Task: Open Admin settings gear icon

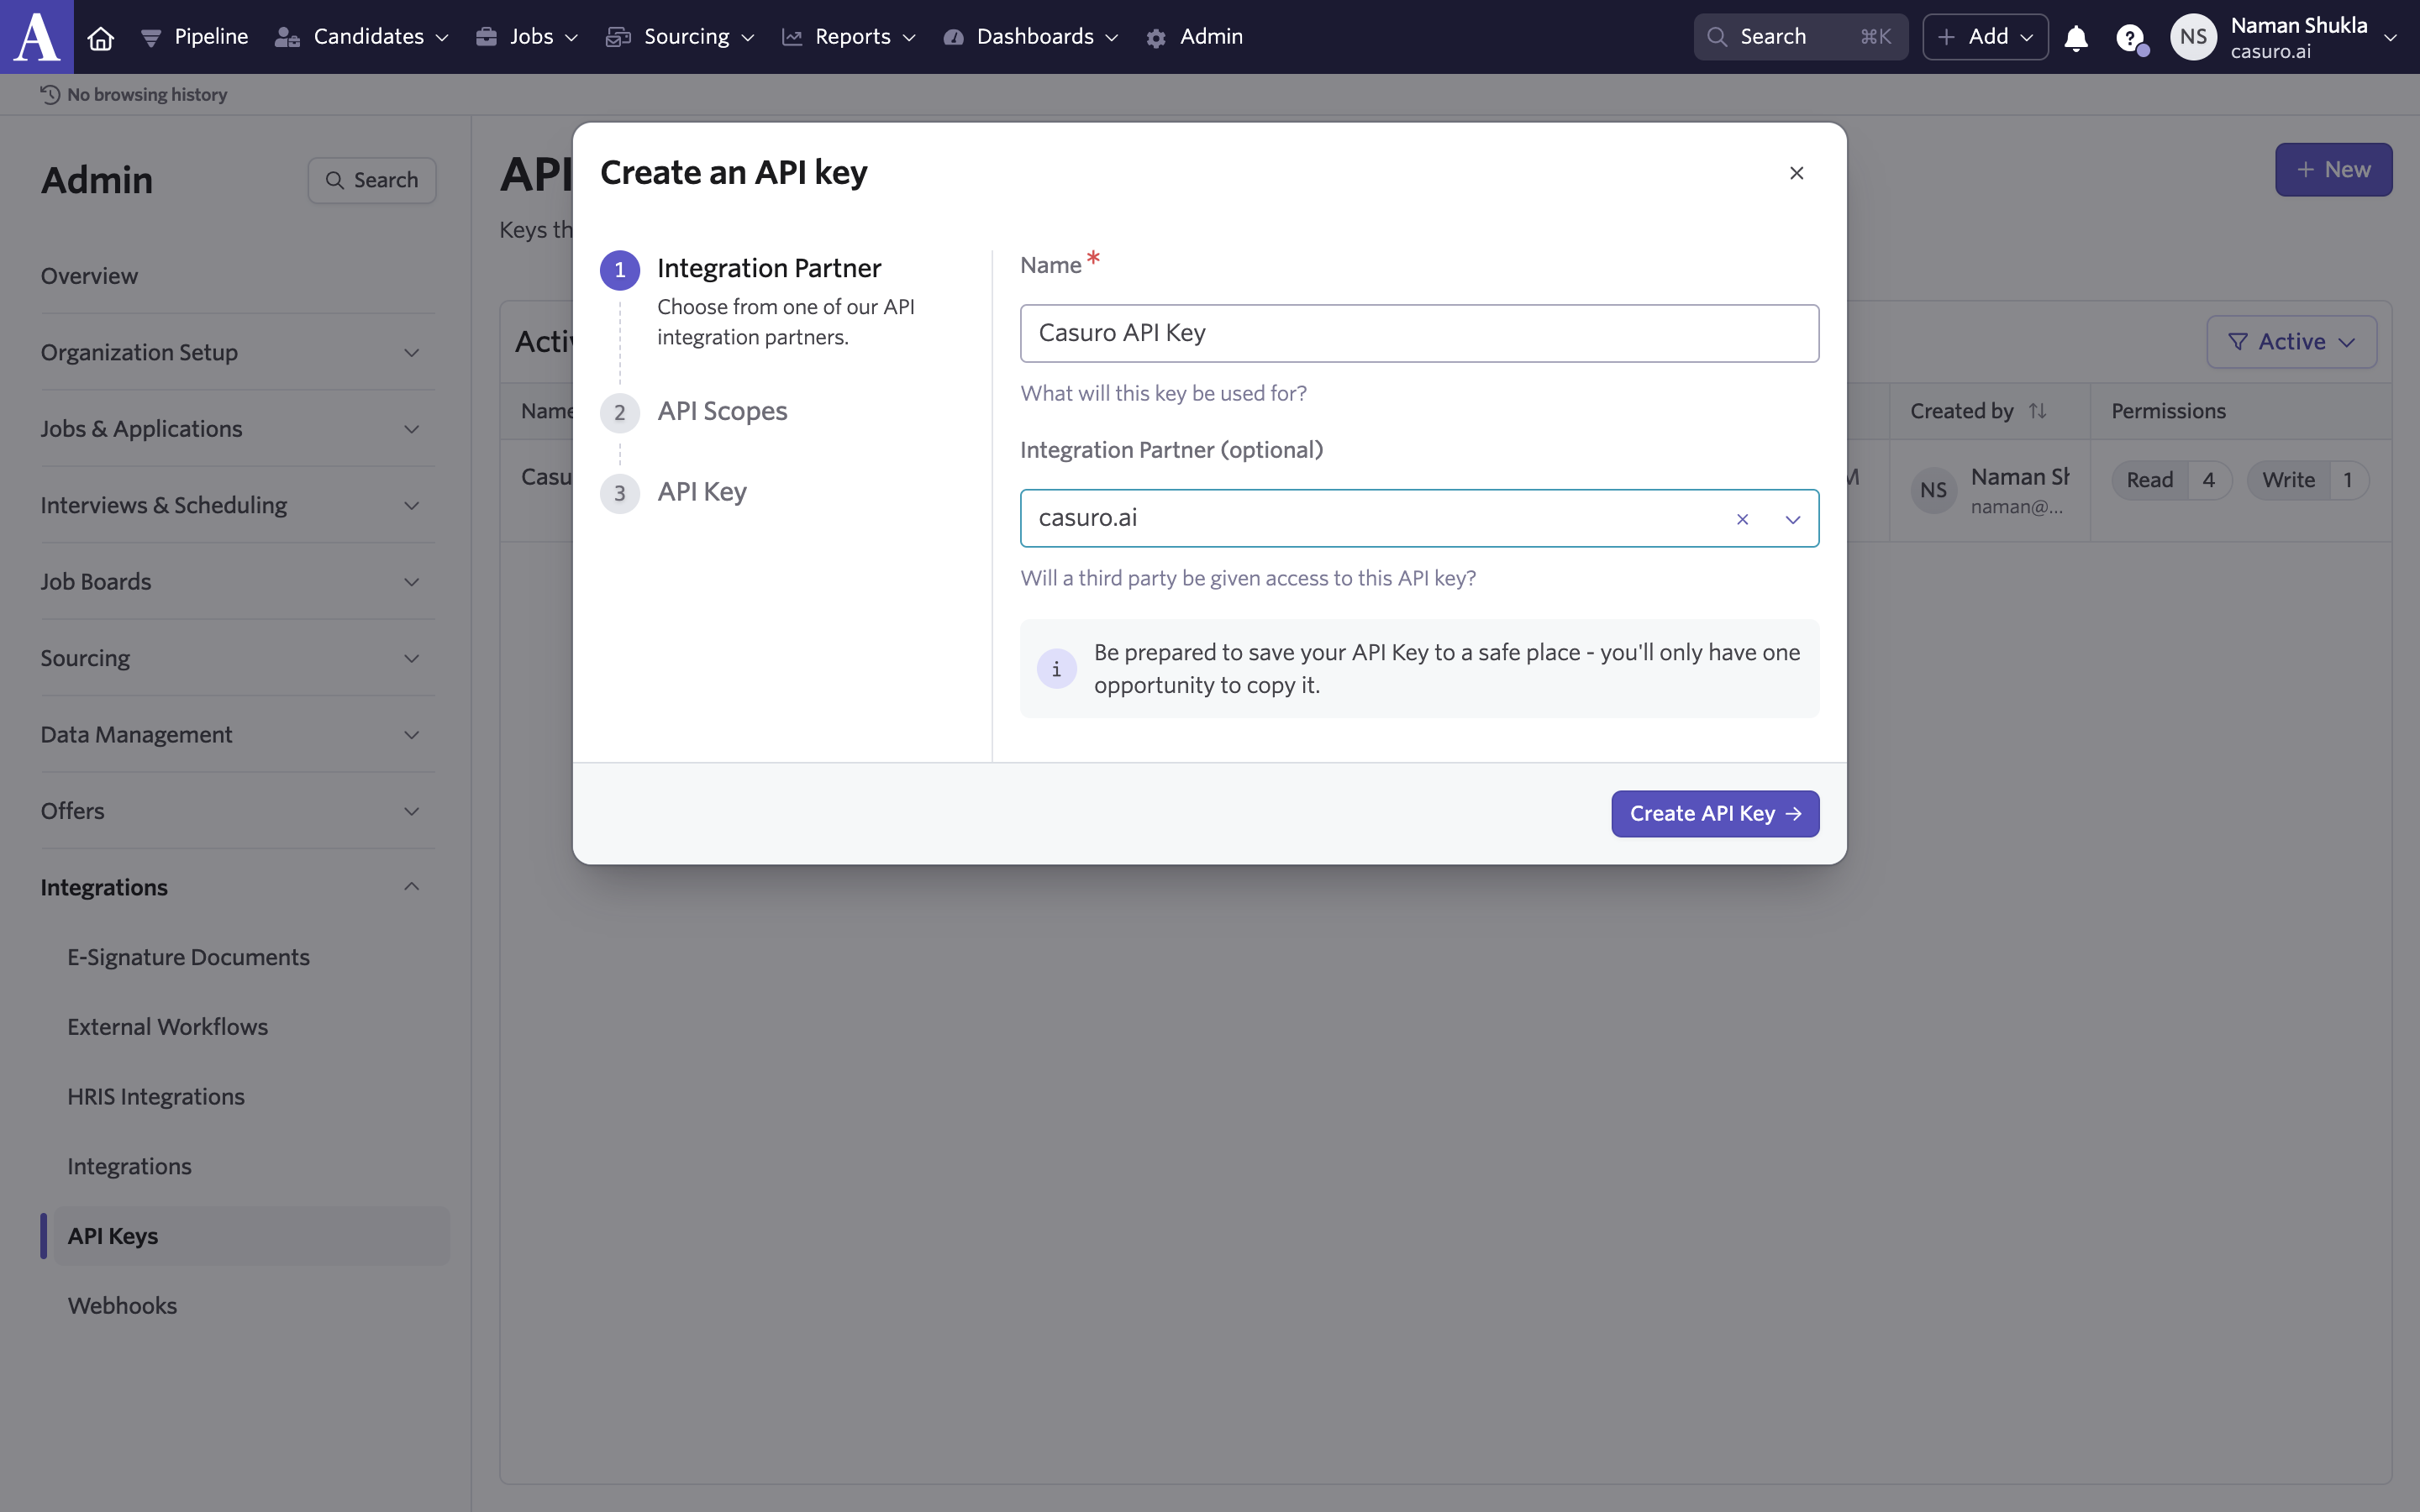Action: pos(1157,36)
